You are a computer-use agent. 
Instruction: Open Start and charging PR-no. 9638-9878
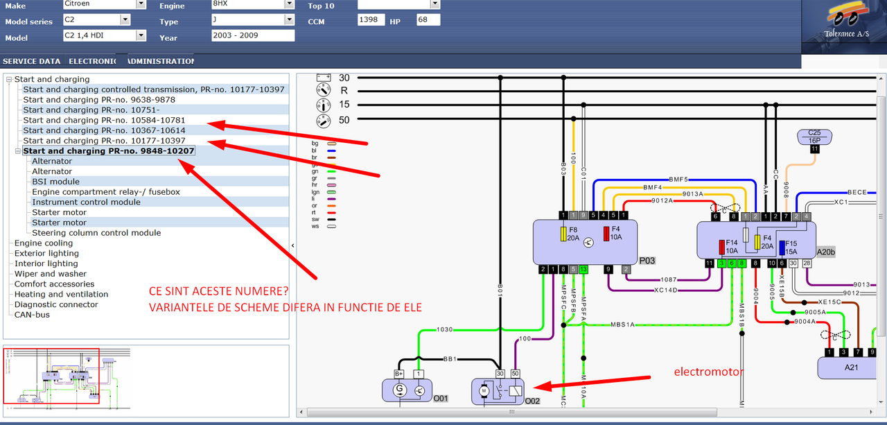99,100
